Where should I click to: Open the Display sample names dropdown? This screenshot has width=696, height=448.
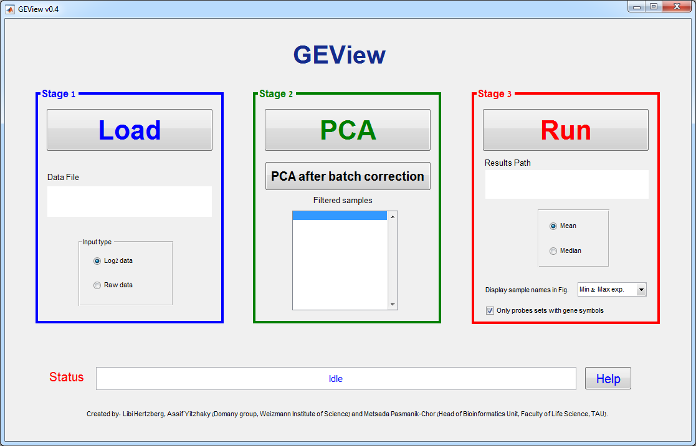[641, 290]
